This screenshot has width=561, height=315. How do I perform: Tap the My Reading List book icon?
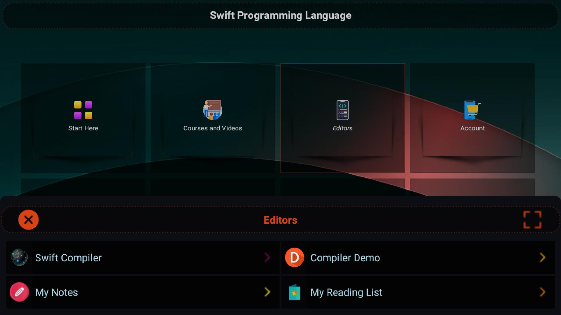pyautogui.click(x=295, y=292)
